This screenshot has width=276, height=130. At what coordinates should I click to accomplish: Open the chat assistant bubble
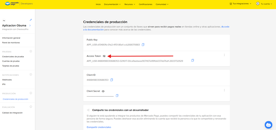pyautogui.click(x=268, y=124)
